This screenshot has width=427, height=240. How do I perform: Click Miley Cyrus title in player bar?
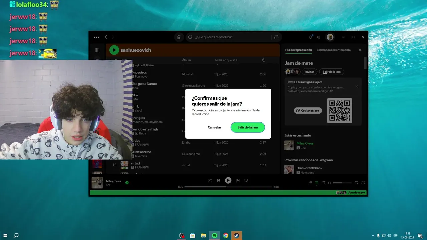113,181
